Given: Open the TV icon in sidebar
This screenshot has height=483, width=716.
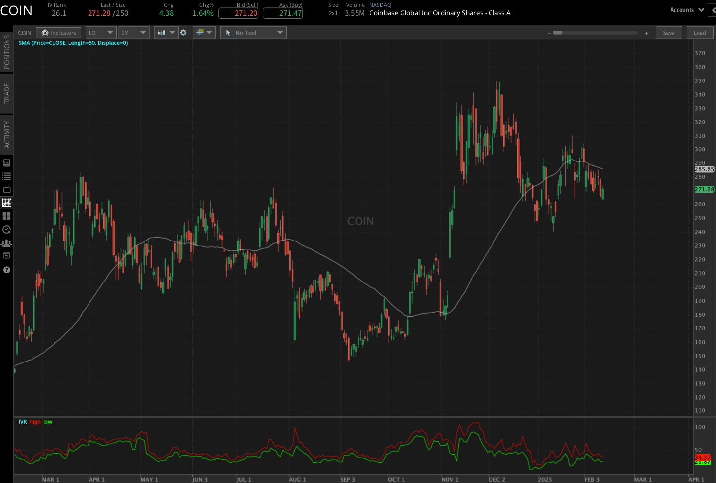Looking at the screenshot, I should click(x=7, y=190).
